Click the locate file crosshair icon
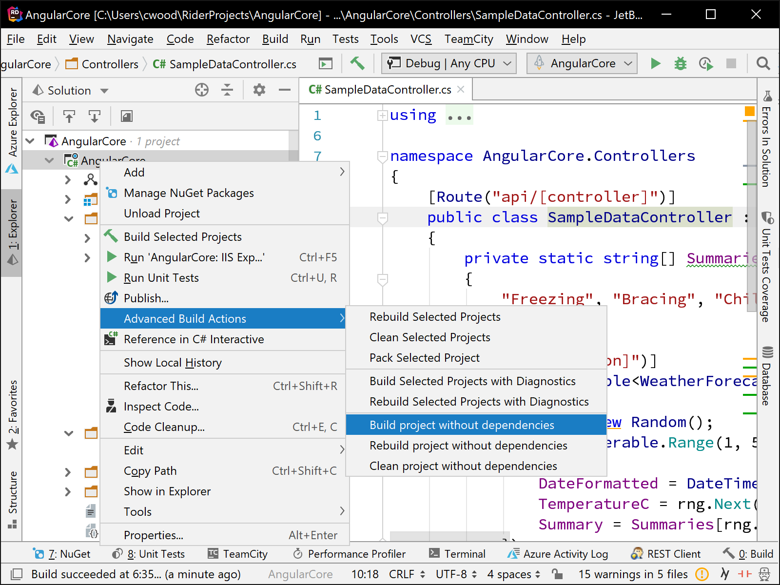This screenshot has width=780, height=585. (x=202, y=90)
